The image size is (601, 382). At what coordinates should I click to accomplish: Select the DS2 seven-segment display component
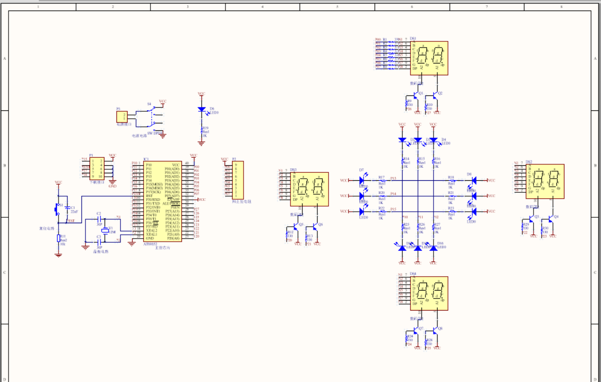pos(546,181)
